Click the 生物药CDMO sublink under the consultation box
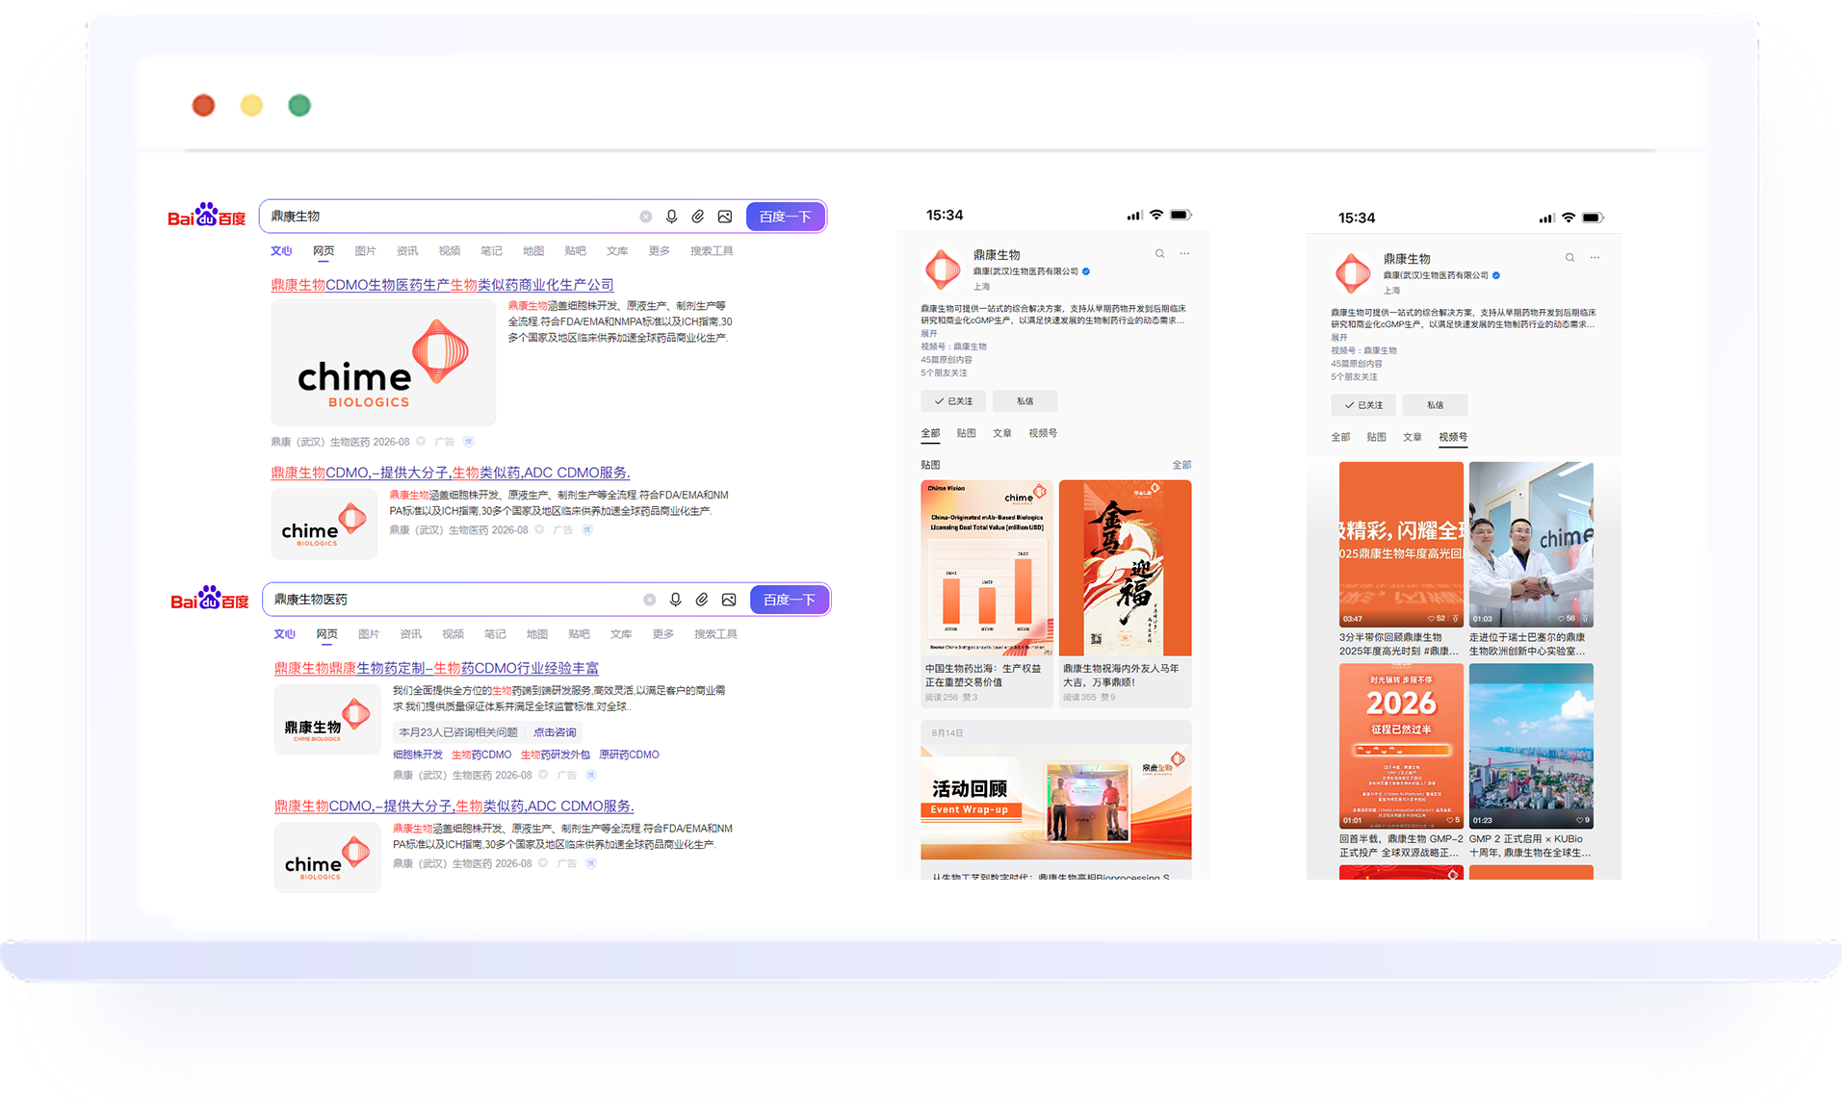 click(x=481, y=755)
